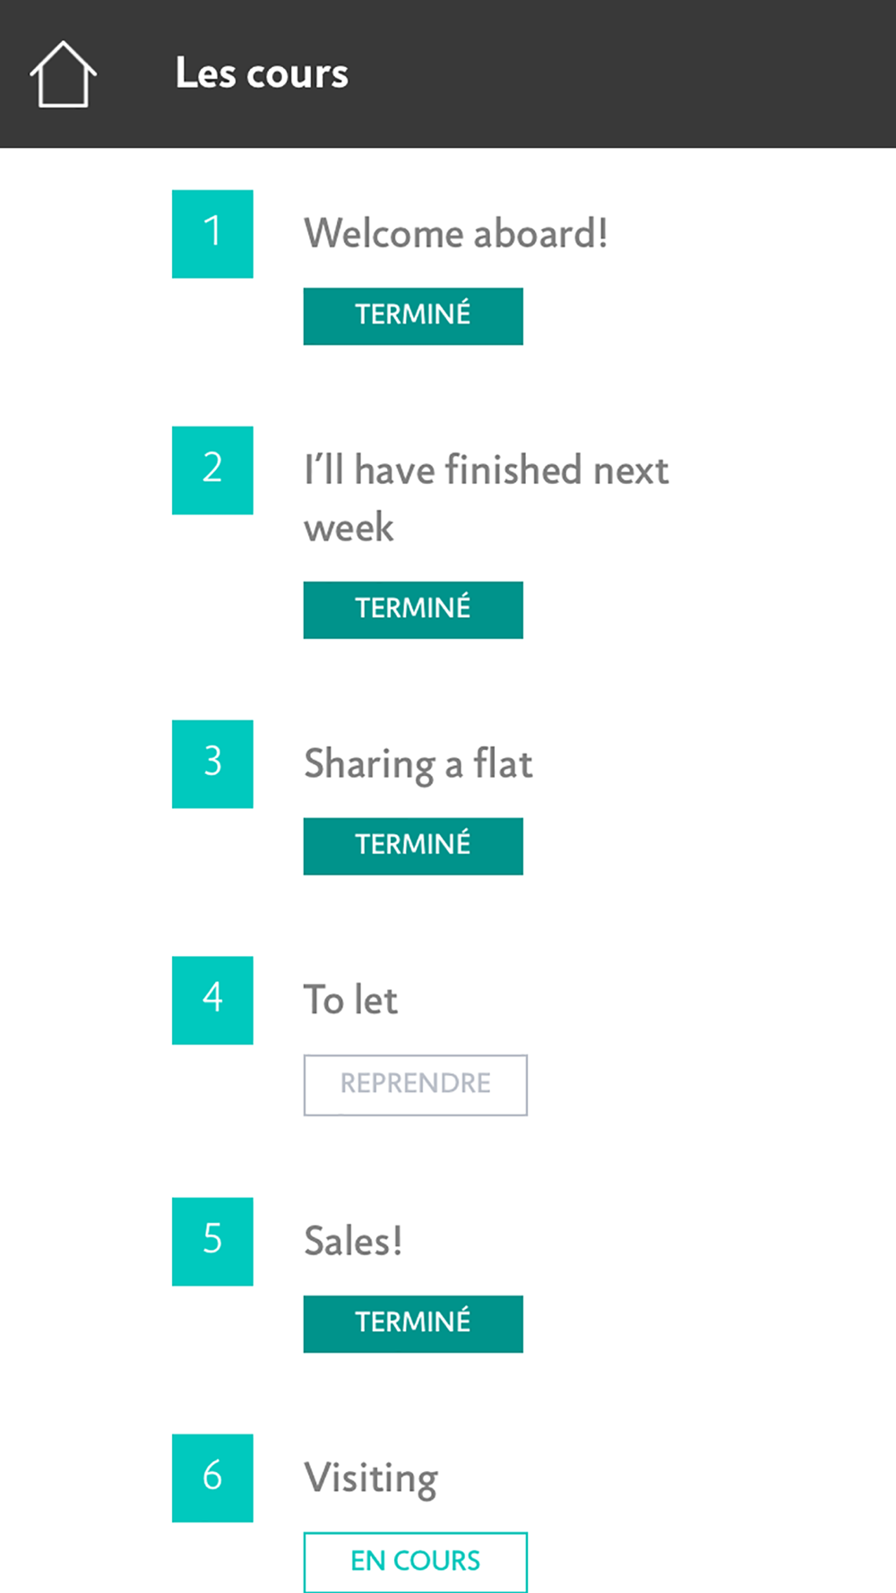Viewport: 896px width, 1593px height.
Task: Select the number 2 lesson tile
Action: pyautogui.click(x=212, y=470)
